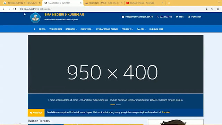Select the first yellow slide indicator
This screenshot has width=222, height=125.
[113, 105]
